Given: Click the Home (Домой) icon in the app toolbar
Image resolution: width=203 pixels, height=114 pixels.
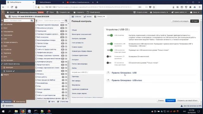Looking at the screenshot, I should point(8,12).
